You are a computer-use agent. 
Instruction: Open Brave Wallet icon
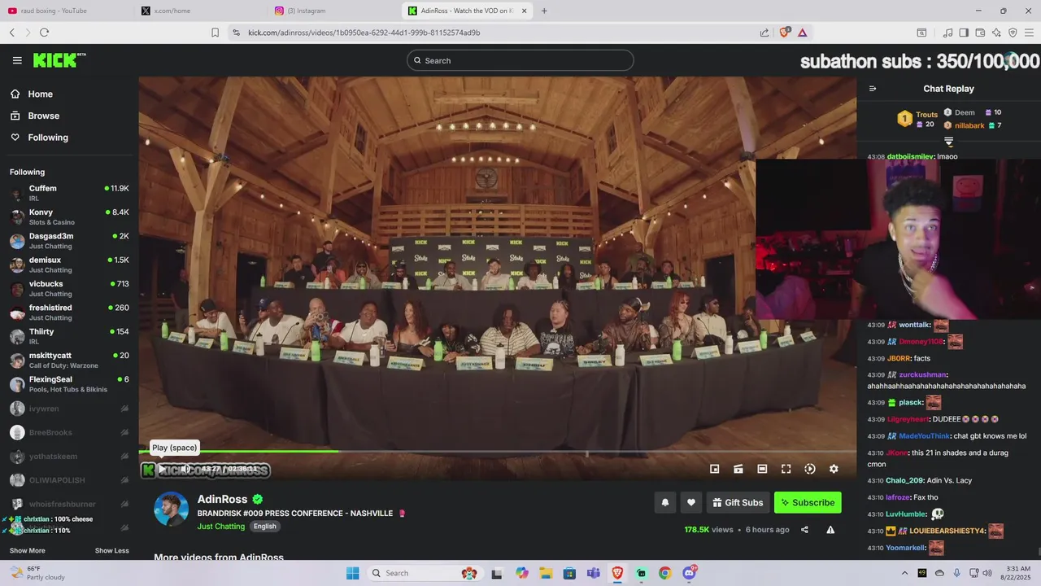coord(980,33)
